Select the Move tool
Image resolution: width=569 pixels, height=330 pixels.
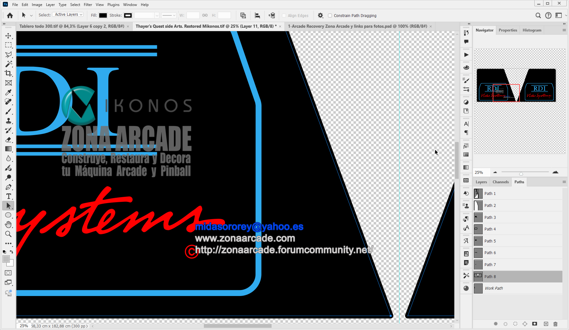pos(9,36)
